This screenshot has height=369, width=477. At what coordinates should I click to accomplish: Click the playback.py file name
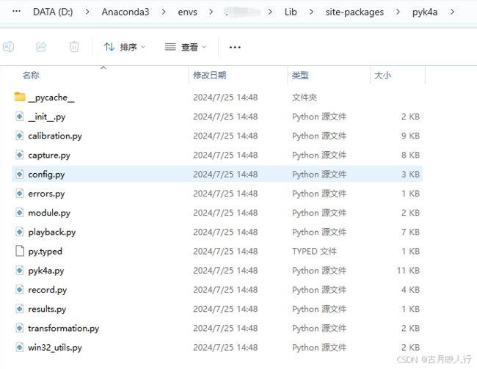tap(51, 232)
